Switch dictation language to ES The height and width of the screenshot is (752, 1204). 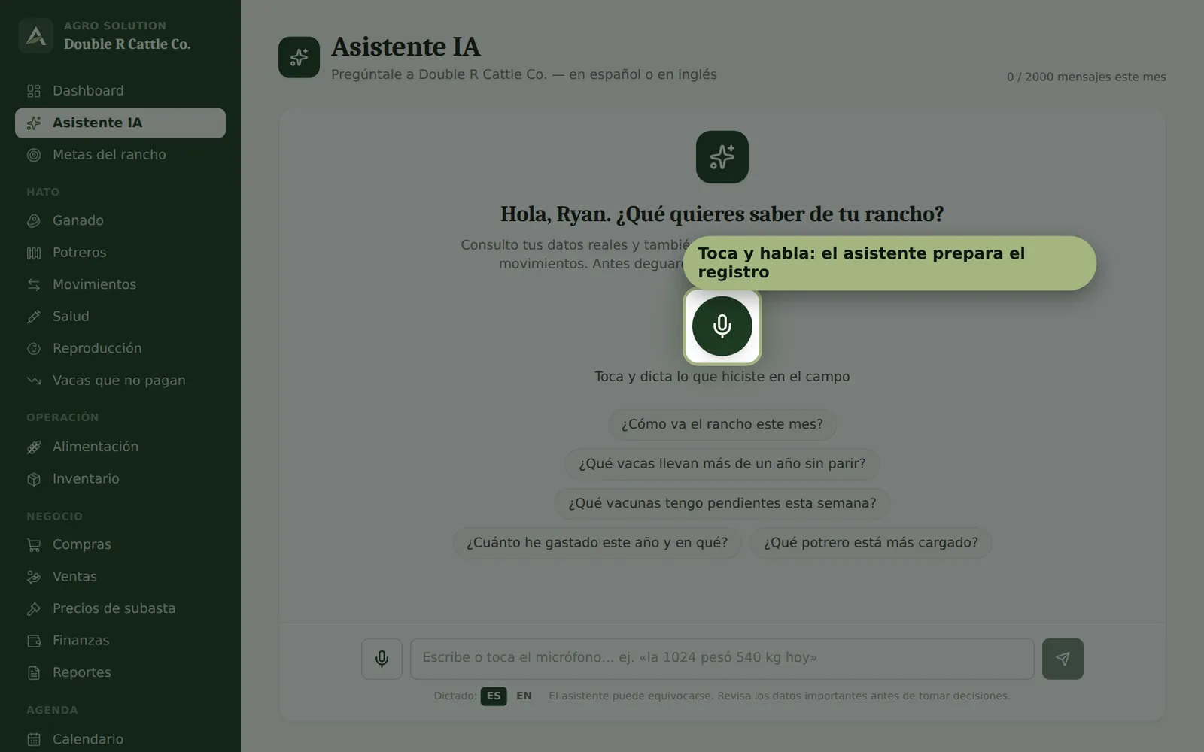[494, 696]
